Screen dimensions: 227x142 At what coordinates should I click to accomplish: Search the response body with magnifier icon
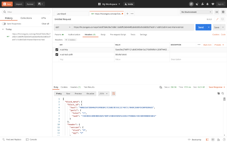pos(223,93)
